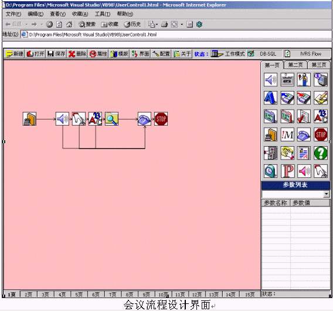Open the 工具(T) menu
Viewport: 333px width, 311px height.
pos(103,14)
